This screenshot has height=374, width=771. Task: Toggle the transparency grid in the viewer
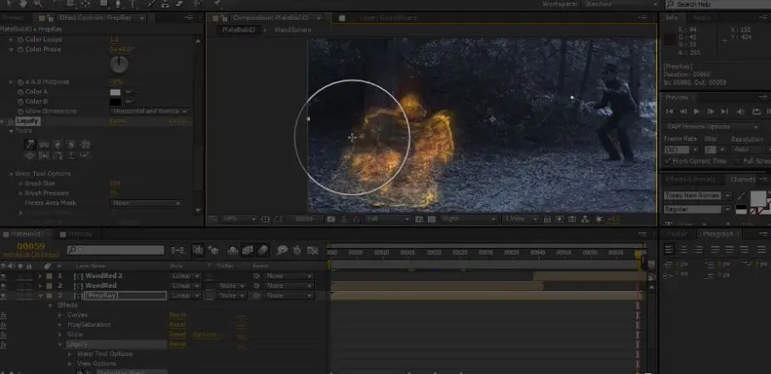point(432,219)
